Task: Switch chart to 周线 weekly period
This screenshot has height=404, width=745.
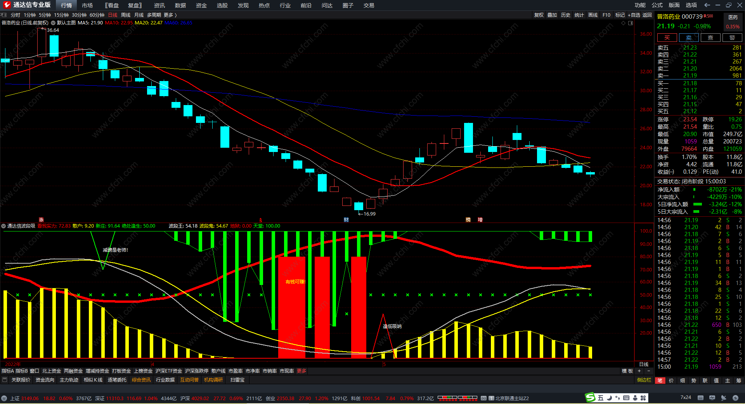Action: (126, 15)
